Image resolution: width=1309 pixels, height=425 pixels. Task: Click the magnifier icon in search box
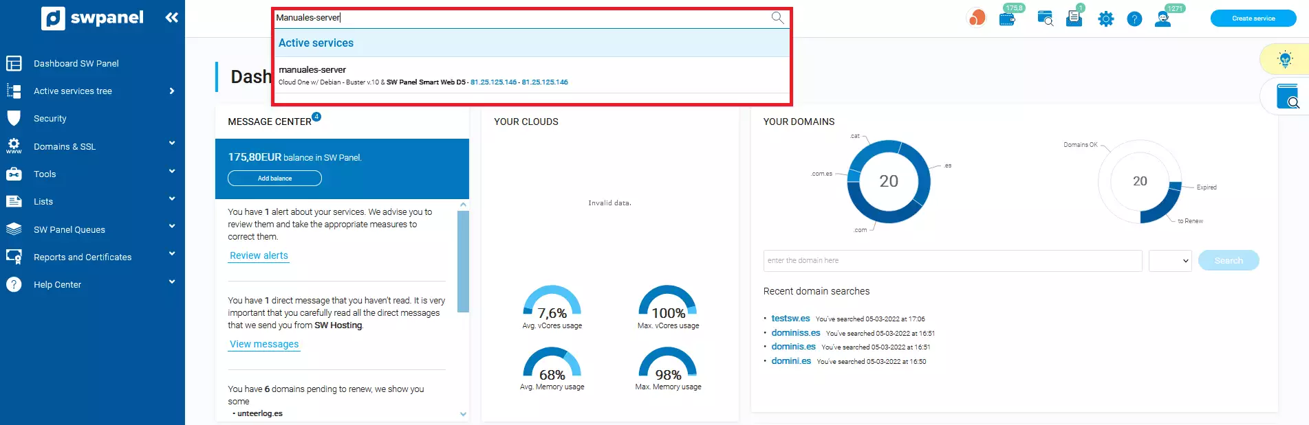pos(777,18)
